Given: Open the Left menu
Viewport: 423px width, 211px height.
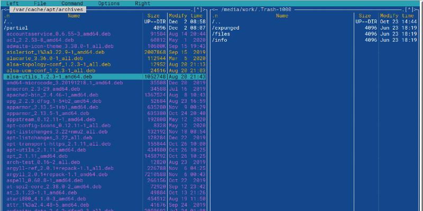Looking at the screenshot, I should tap(12, 3).
